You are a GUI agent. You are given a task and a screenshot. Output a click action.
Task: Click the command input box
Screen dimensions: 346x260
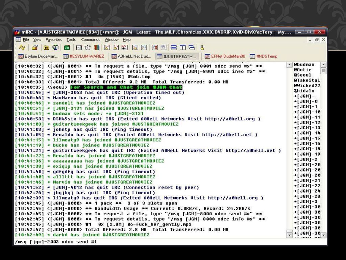click(x=170, y=242)
